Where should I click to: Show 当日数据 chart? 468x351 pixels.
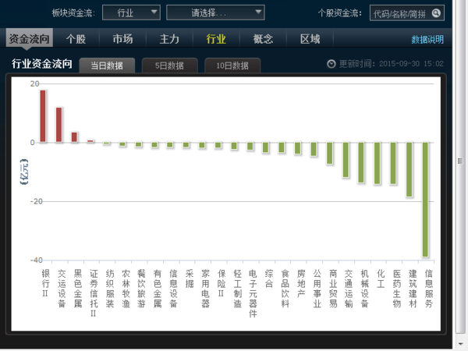tap(107, 66)
